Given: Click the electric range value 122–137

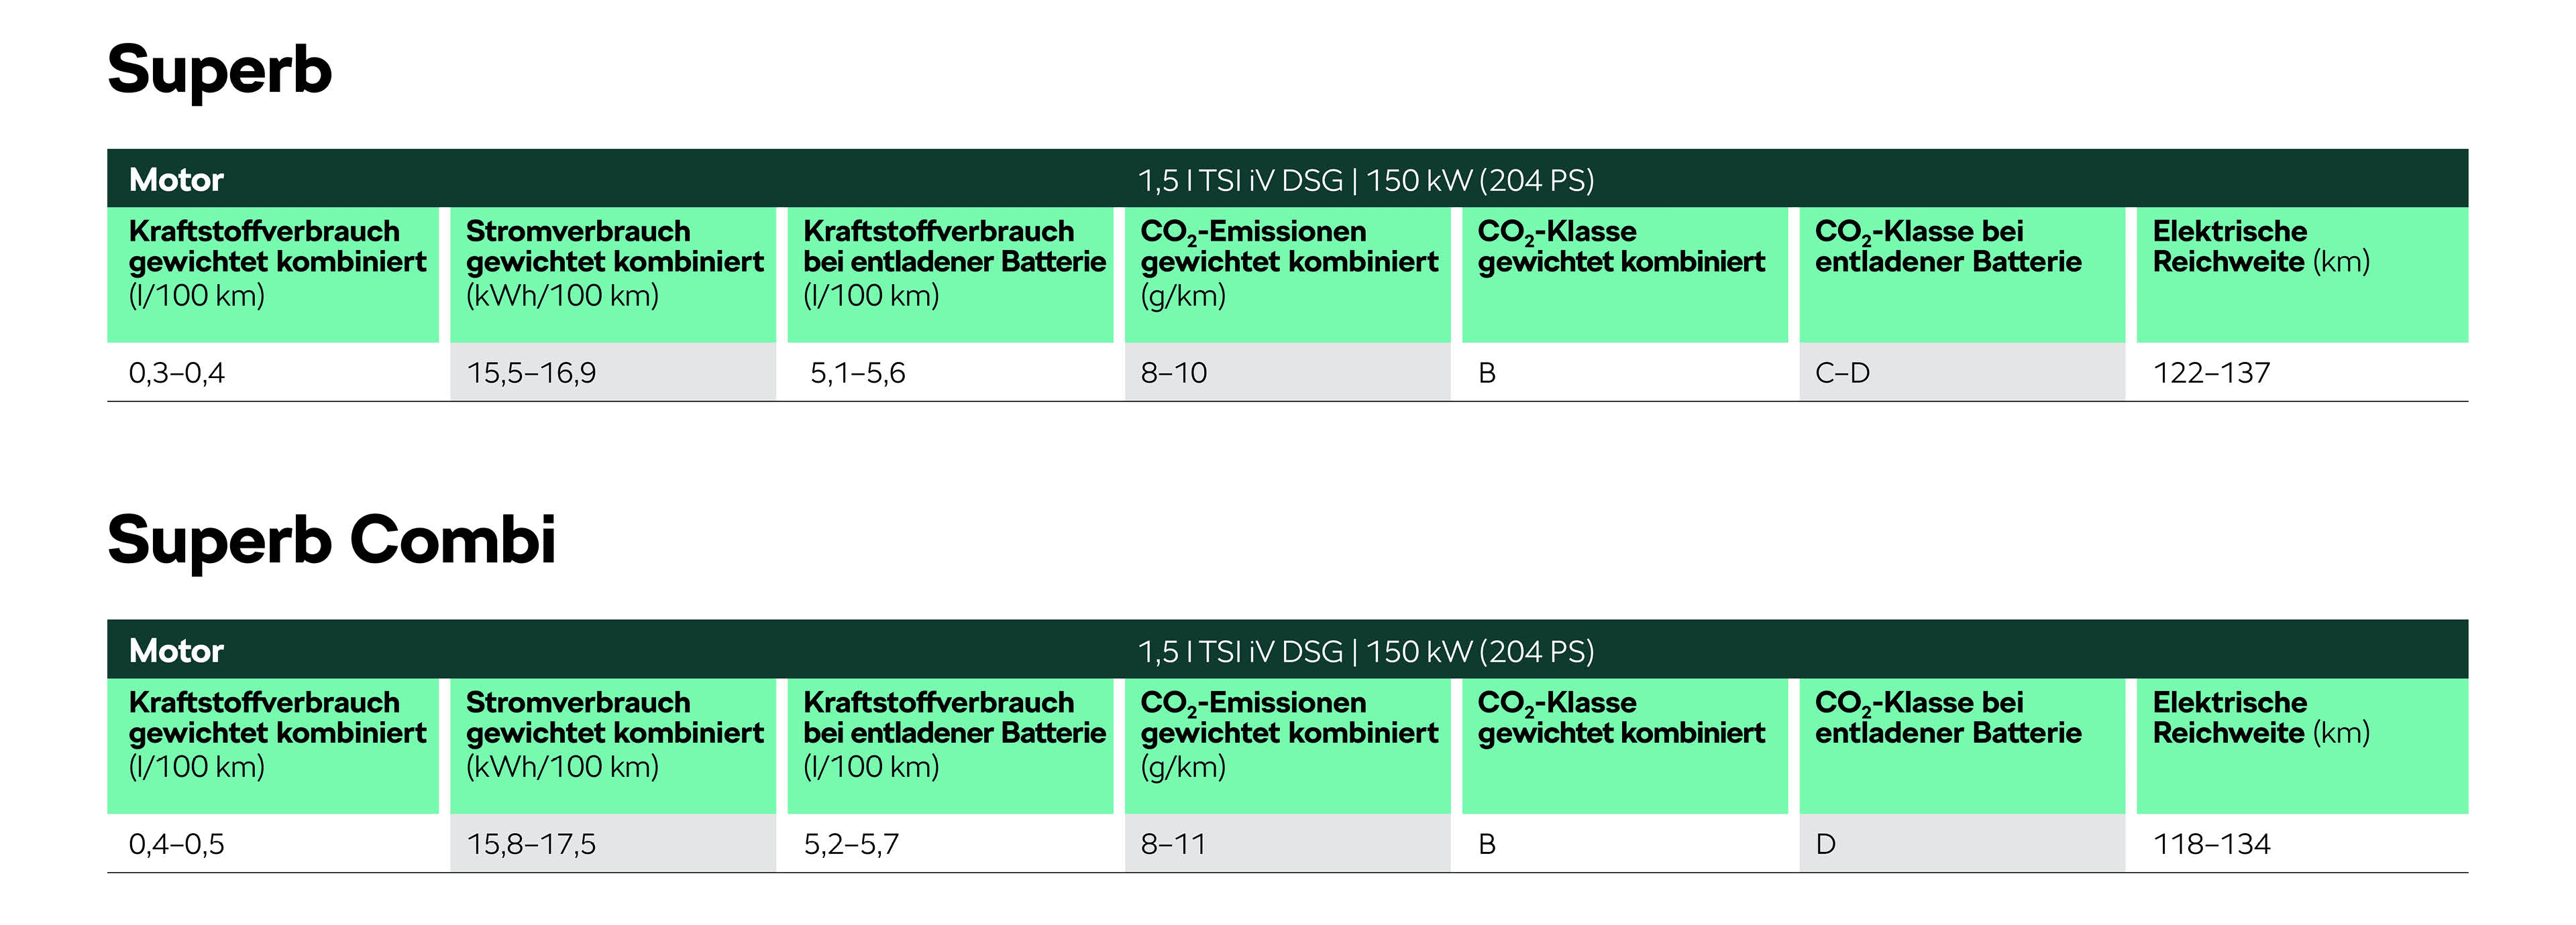Looking at the screenshot, I should [x=2211, y=373].
